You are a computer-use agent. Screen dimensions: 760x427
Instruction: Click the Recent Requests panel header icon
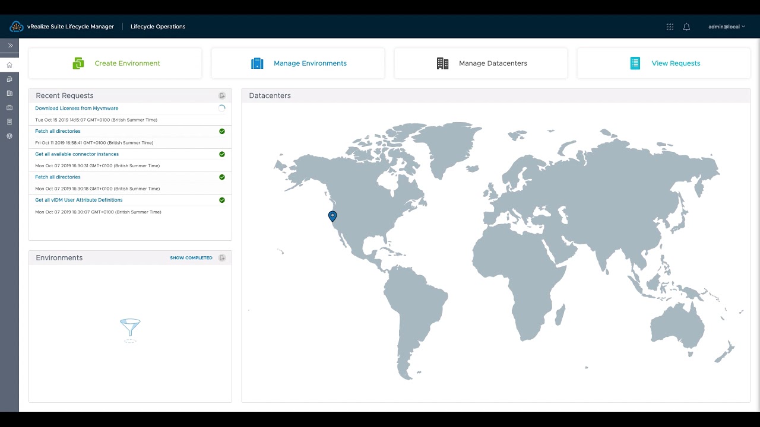222,95
